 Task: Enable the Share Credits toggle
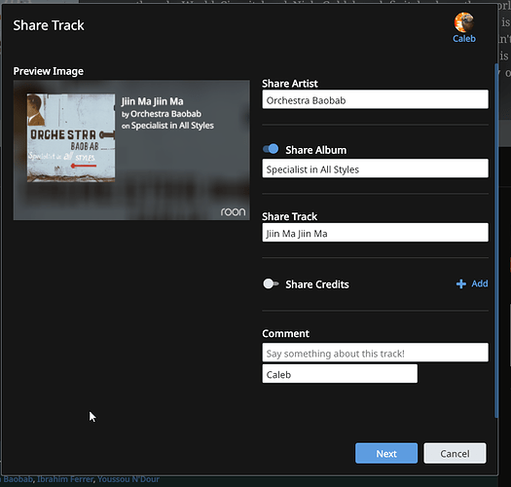coord(271,283)
